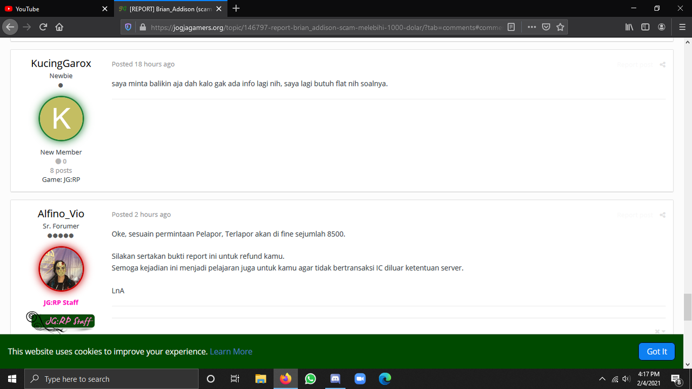Open the network status tray icon
This screenshot has width=692, height=389.
[x=615, y=379]
